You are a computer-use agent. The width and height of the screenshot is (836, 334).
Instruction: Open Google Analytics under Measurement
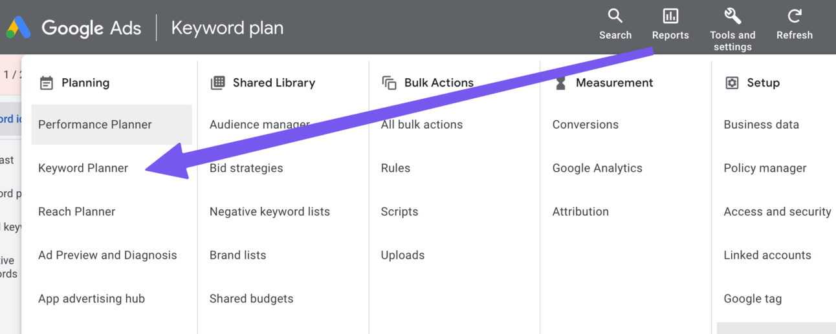597,168
